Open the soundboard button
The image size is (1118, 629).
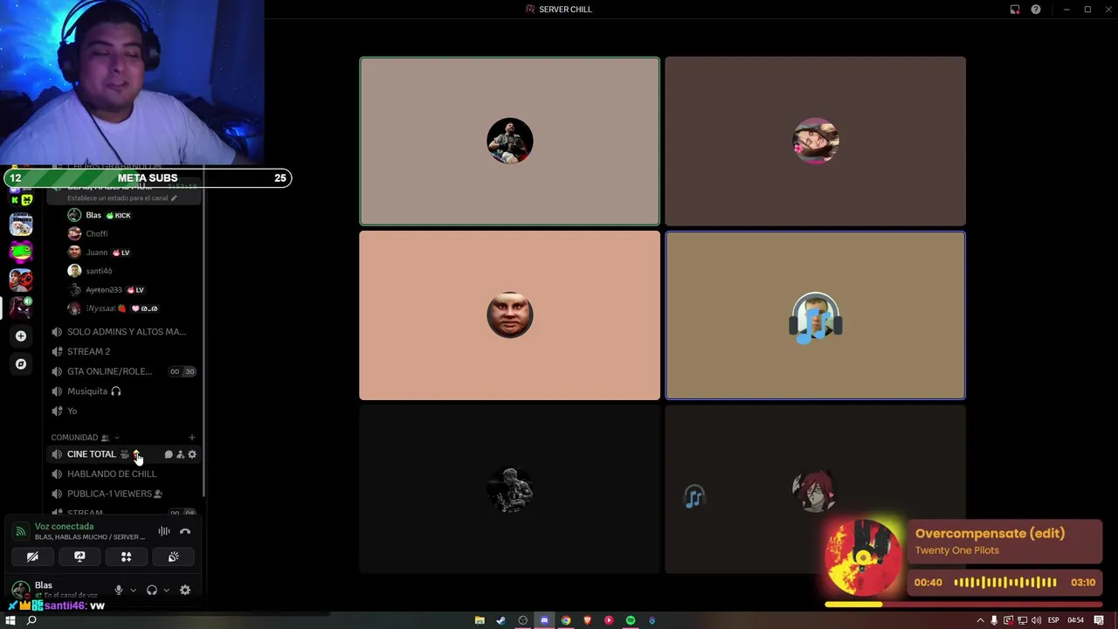click(173, 556)
